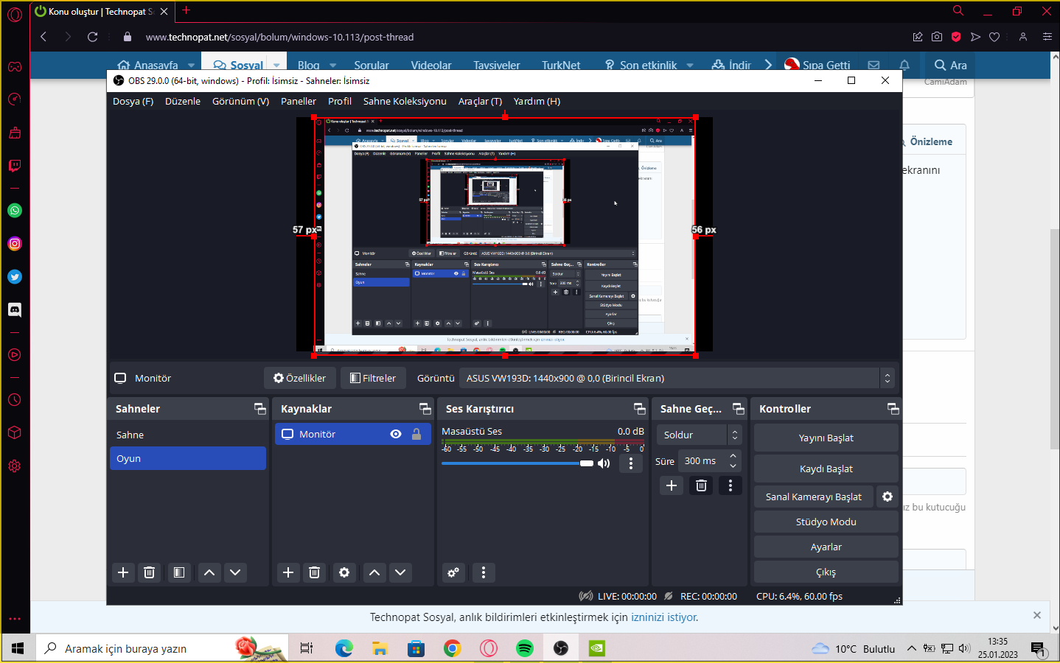Move selected source up with arrow
The width and height of the screenshot is (1060, 663).
pos(374,572)
